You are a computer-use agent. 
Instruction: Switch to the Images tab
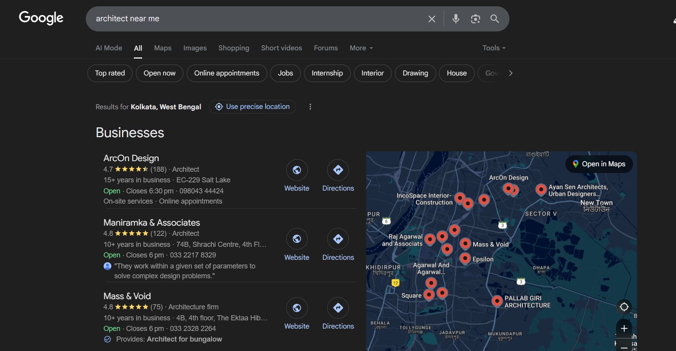click(x=195, y=48)
